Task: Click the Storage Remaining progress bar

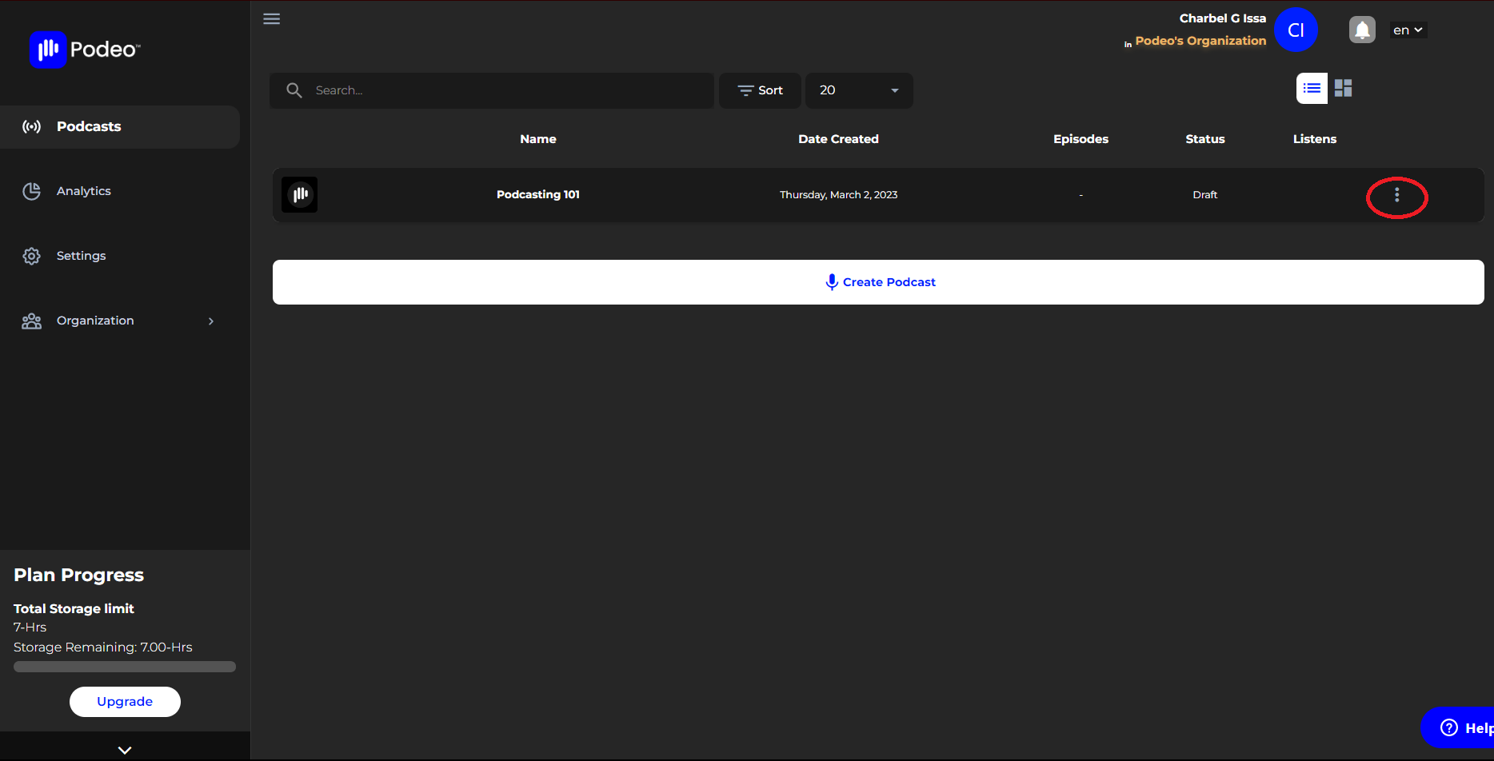Action: [x=125, y=667]
